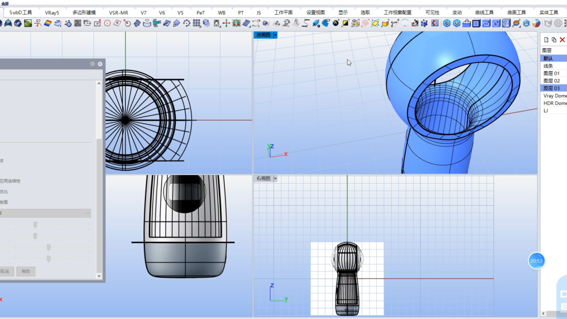Open the 工作视窗配置 tab

pyautogui.click(x=397, y=12)
